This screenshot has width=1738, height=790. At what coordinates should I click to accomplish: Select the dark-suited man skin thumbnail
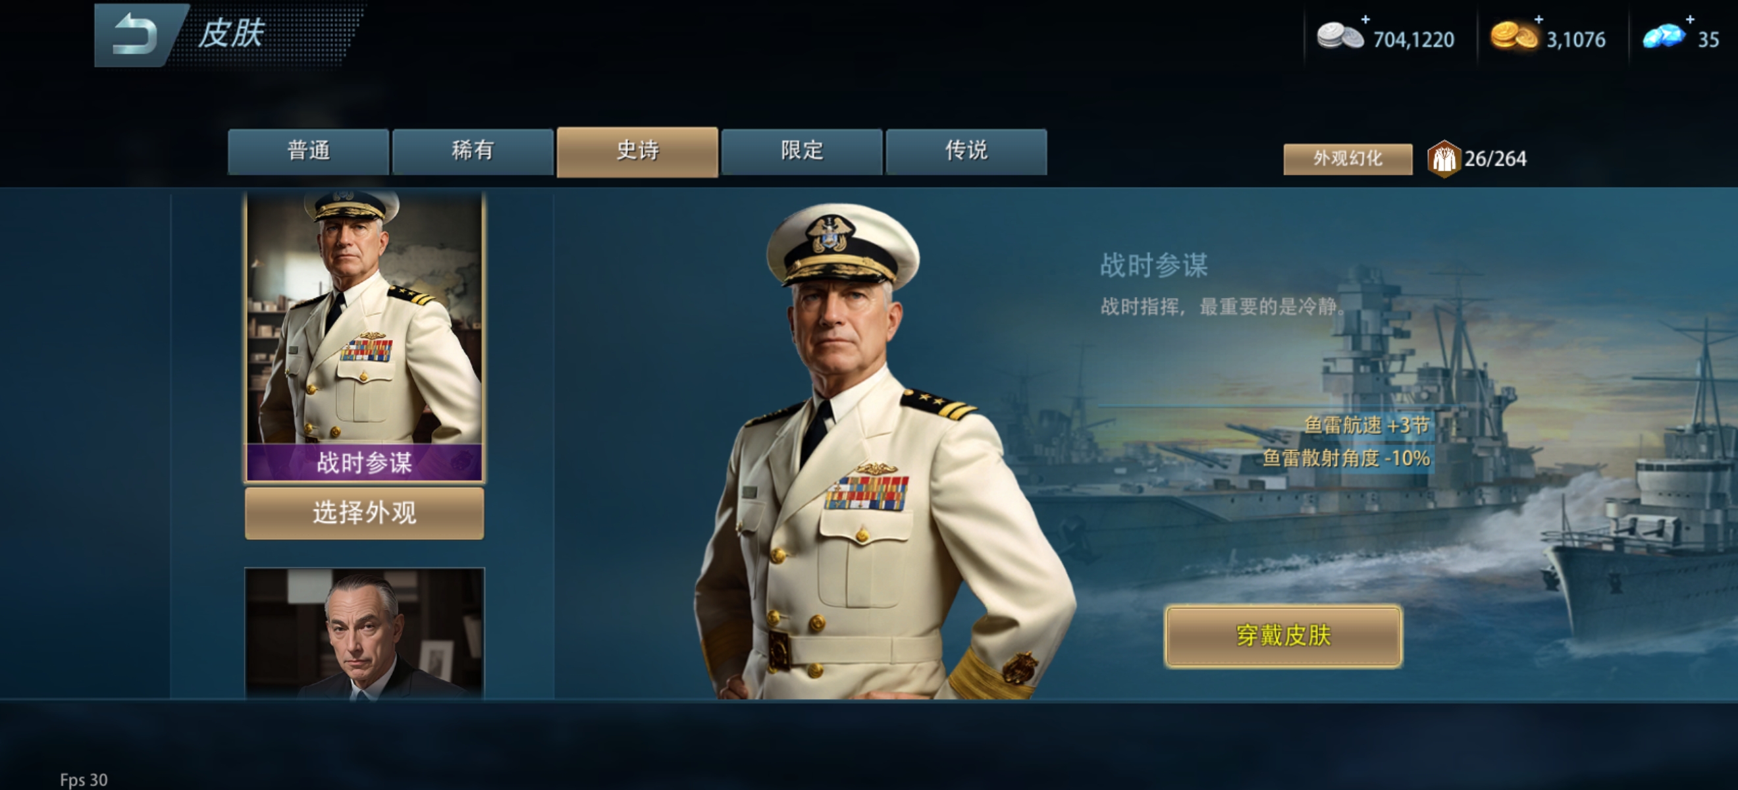(x=364, y=633)
